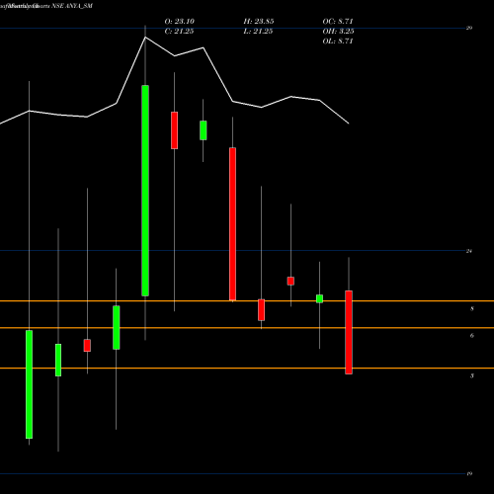This screenshot has height=494, width=494.
Task: Select the tiny red candle below the 24 line
Action: tap(290, 281)
